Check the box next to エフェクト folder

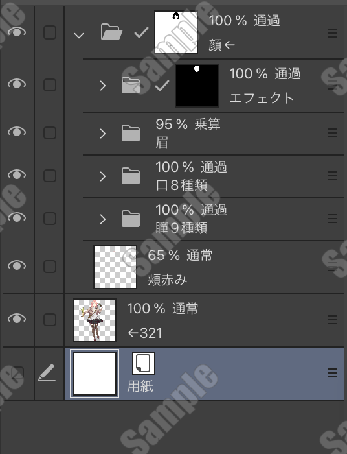click(50, 85)
